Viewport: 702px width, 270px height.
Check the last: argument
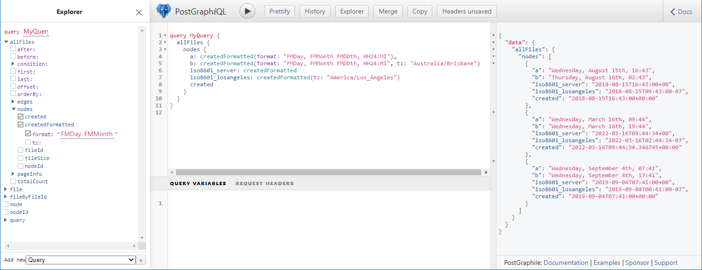point(13,79)
